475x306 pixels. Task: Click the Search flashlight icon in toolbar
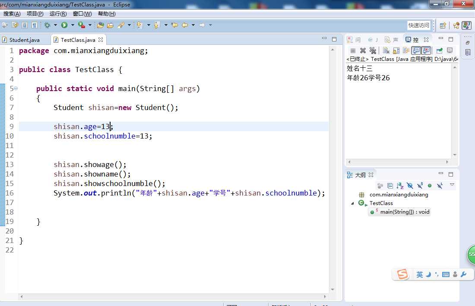(121, 25)
